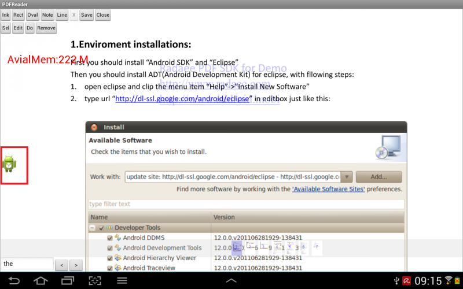This screenshot has height=289, width=463.
Task: Select the Ink annotation tool
Action: 6,15
